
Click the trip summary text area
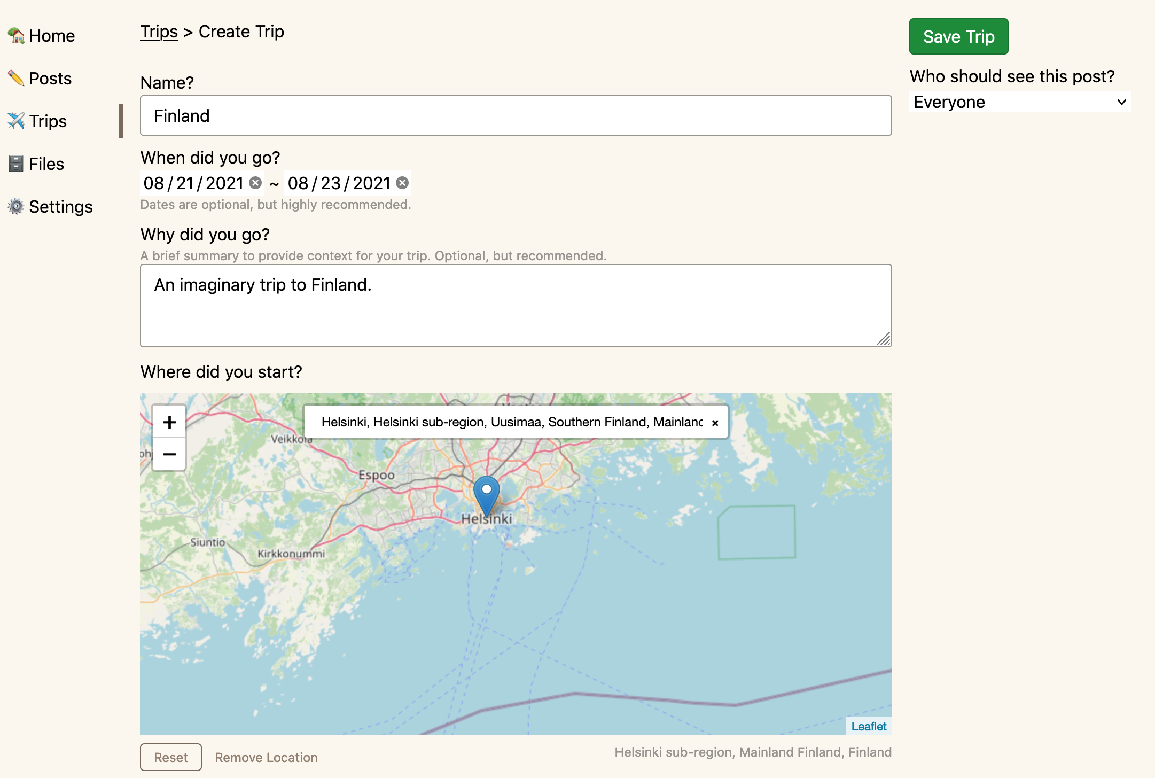point(516,306)
